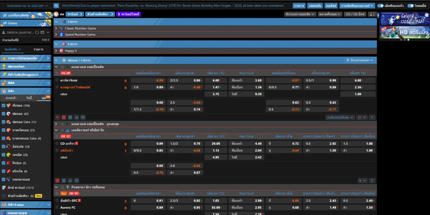Open statistics bar chart icon under CONCACAF match
This screenshot has height=215, width=430.
[x=77, y=117]
